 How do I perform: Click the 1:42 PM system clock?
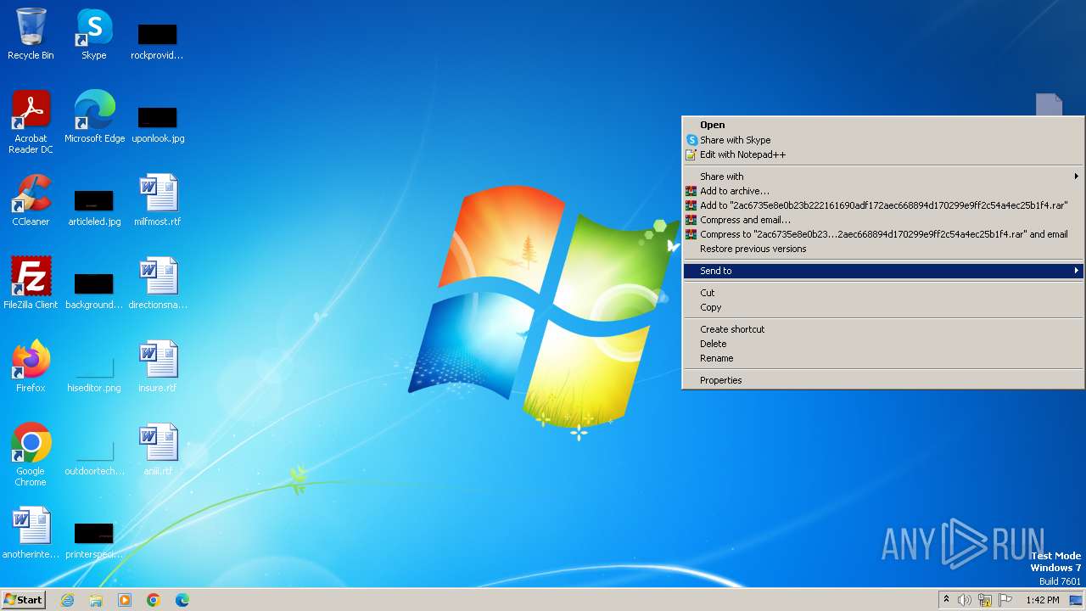[1042, 600]
